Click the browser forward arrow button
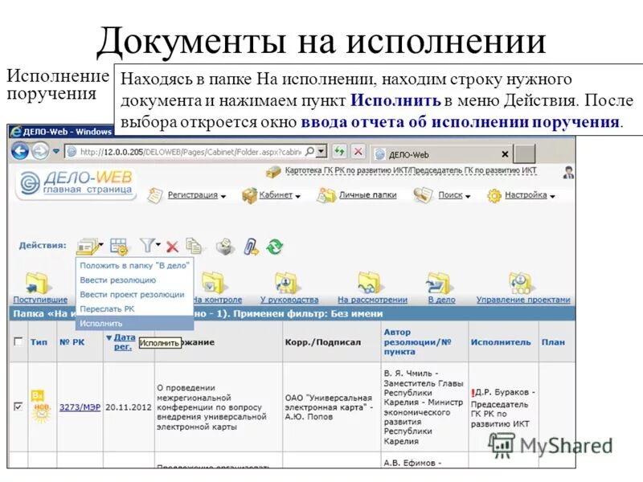 pyautogui.click(x=40, y=152)
